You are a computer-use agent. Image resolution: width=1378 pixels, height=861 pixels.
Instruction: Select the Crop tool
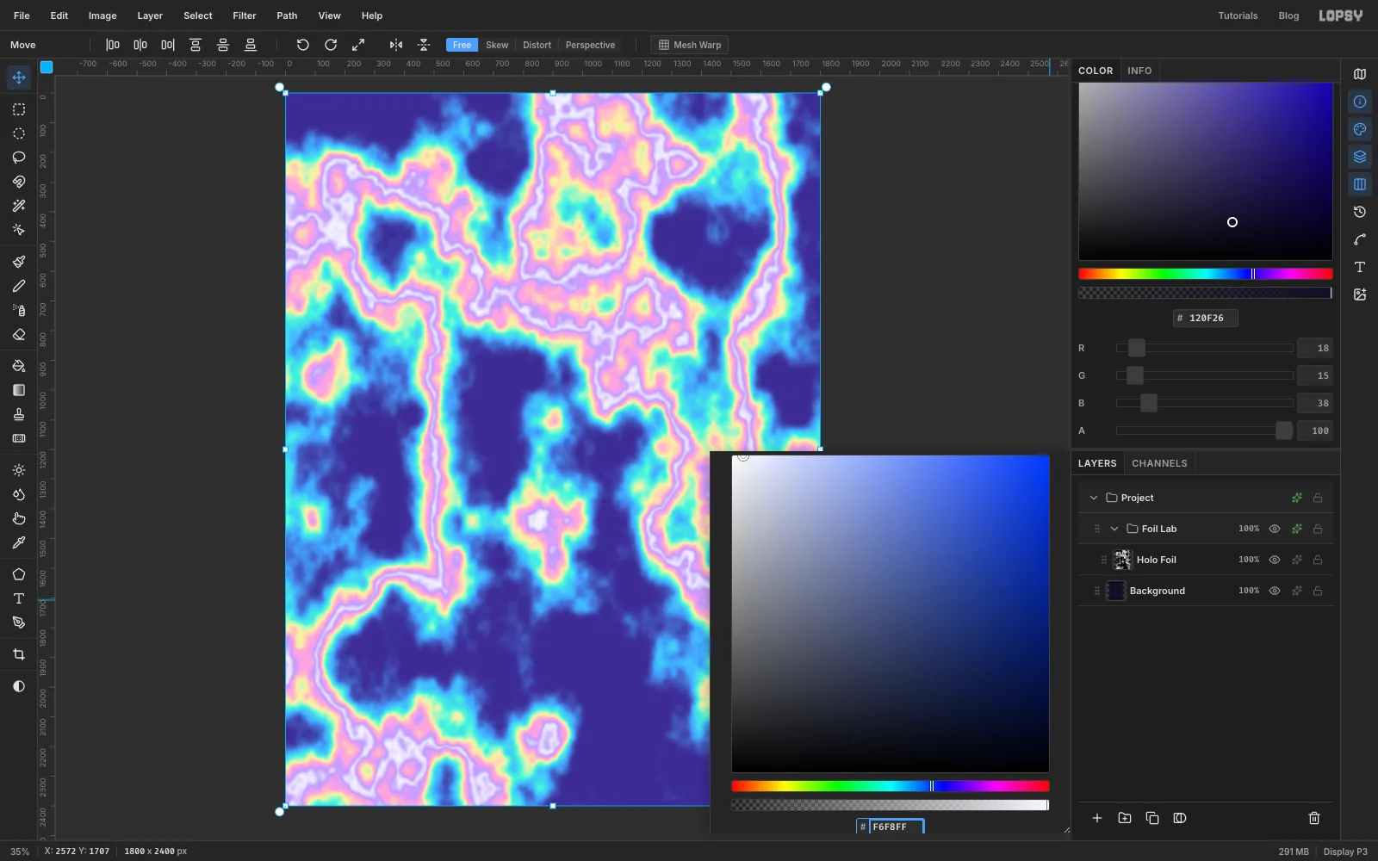click(x=19, y=654)
